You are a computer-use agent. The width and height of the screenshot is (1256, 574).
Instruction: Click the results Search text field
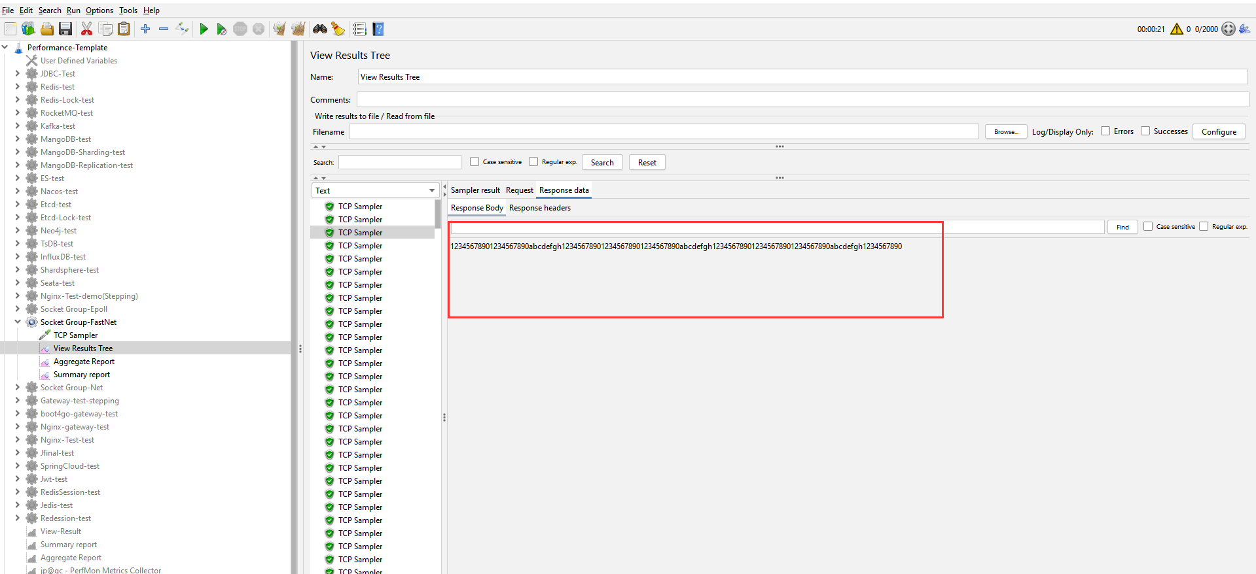pyautogui.click(x=400, y=162)
